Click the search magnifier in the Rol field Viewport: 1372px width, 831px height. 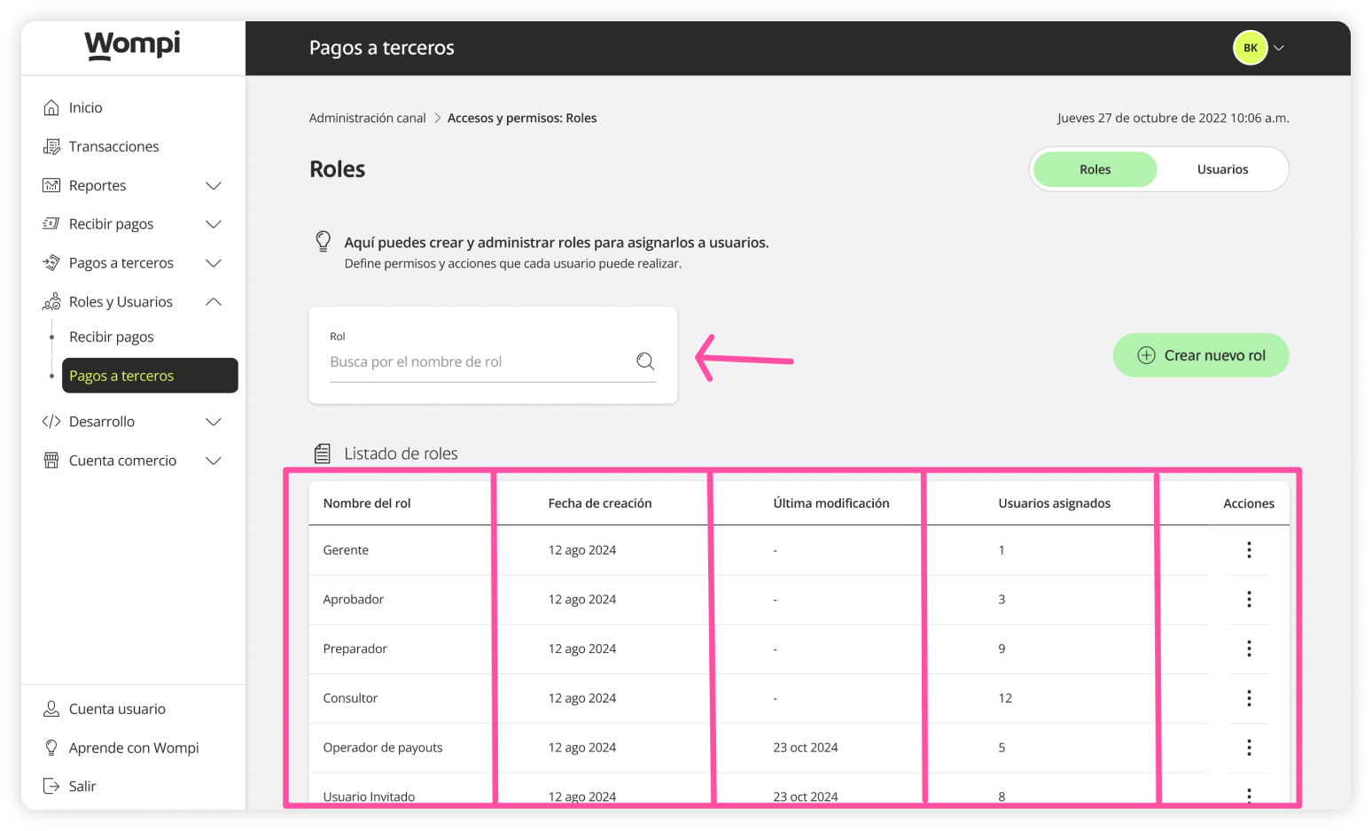tap(644, 361)
